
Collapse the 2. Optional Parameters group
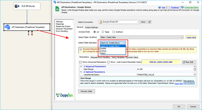click(x=81, y=72)
